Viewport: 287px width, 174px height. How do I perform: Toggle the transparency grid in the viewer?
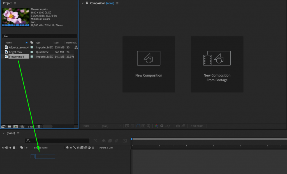click(x=132, y=126)
